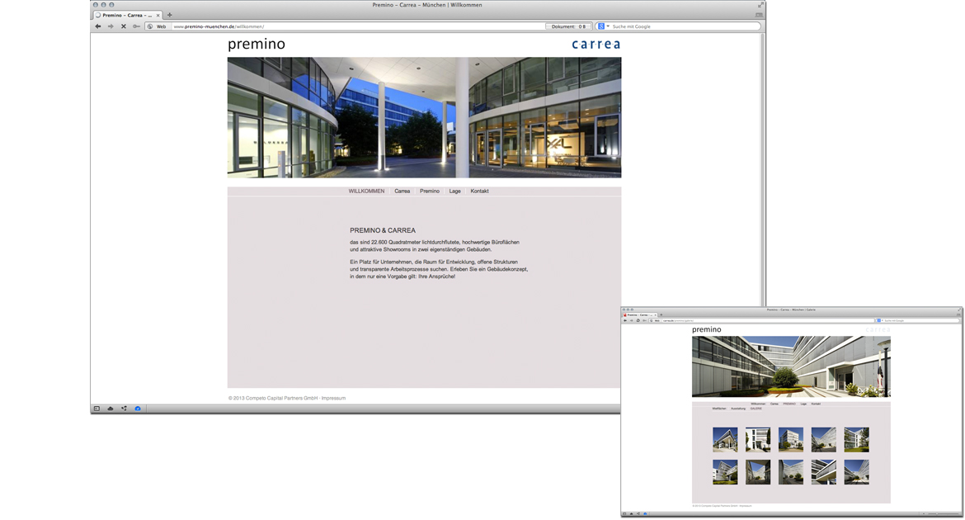Open the Carrea menu item
The width and height of the screenshot is (965, 520).
[402, 191]
